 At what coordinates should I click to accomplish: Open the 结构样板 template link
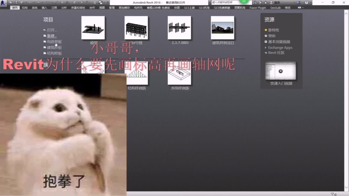[x=54, y=53]
